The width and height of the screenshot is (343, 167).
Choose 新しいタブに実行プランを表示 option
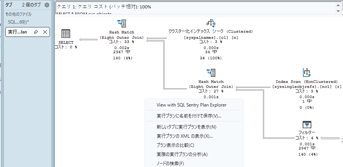pyautogui.click(x=186, y=127)
